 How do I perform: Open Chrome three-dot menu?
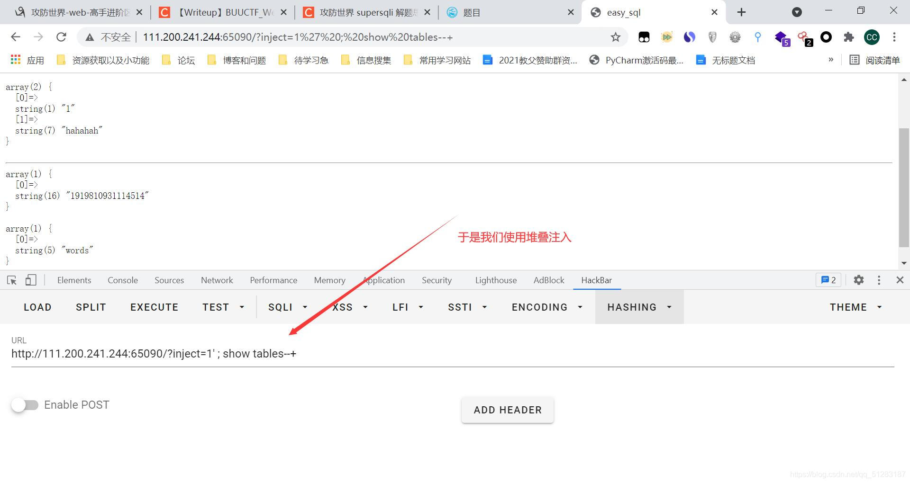click(x=894, y=37)
